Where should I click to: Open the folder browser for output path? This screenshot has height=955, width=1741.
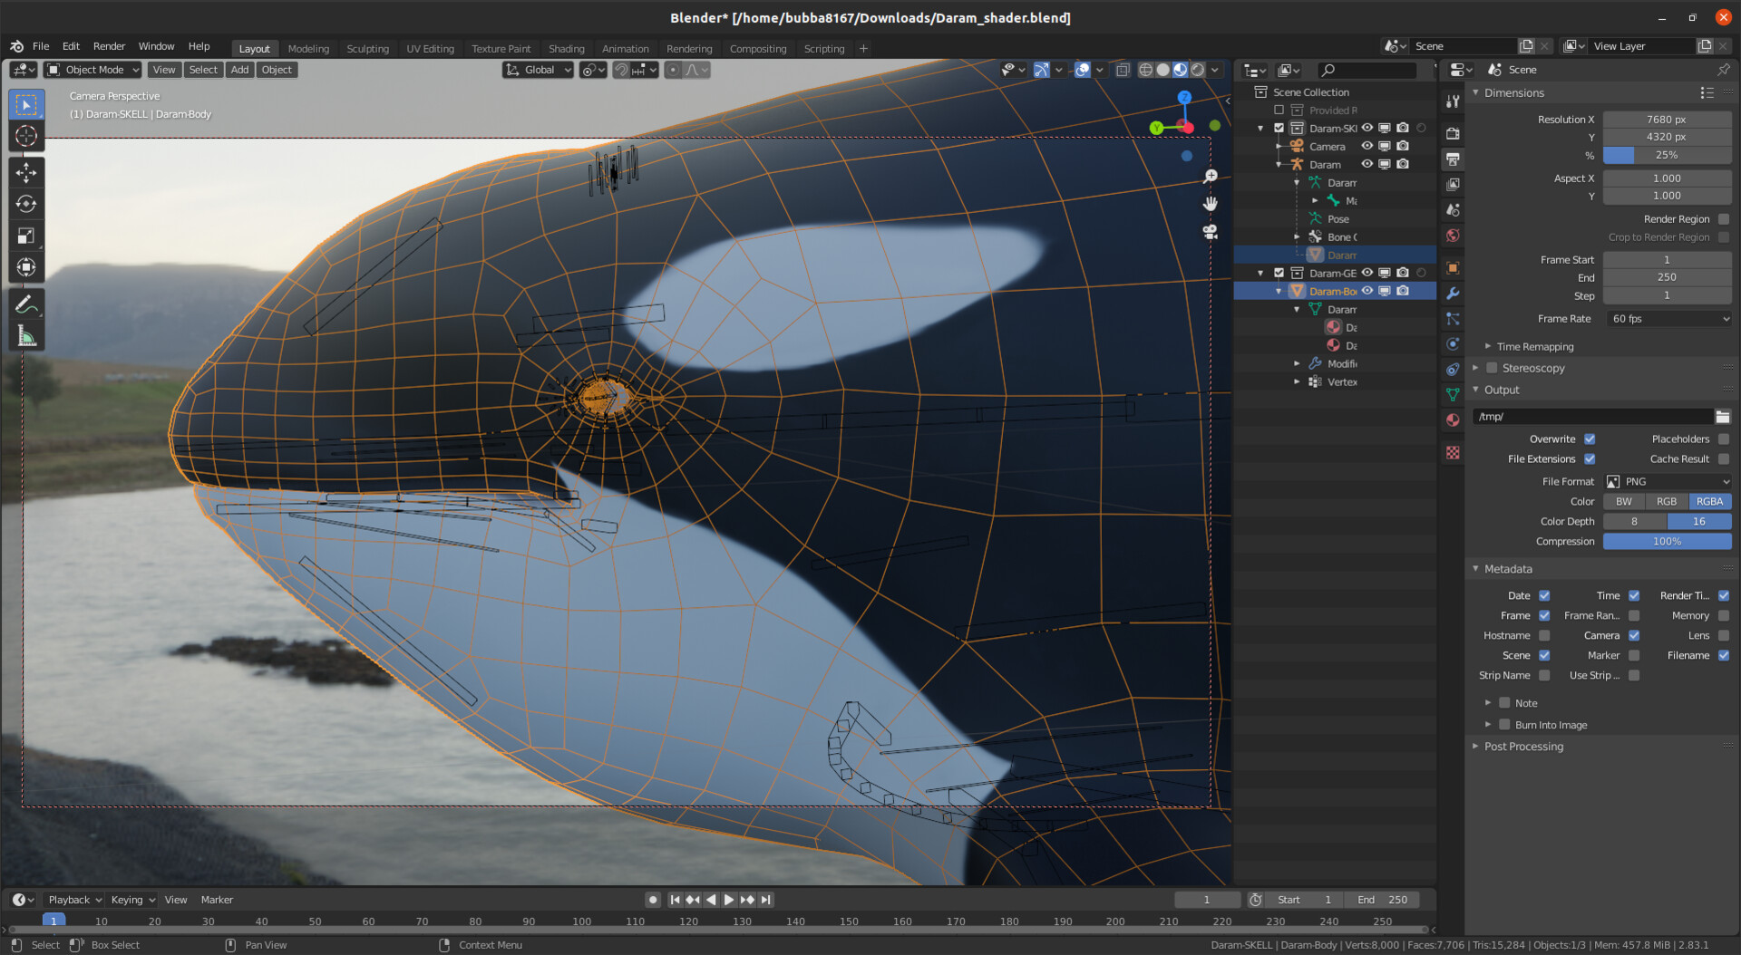click(1722, 417)
